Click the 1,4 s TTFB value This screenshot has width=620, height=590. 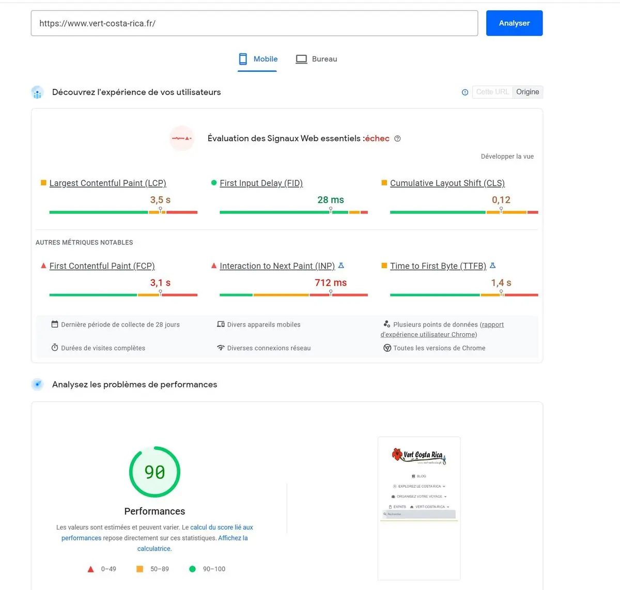click(501, 283)
